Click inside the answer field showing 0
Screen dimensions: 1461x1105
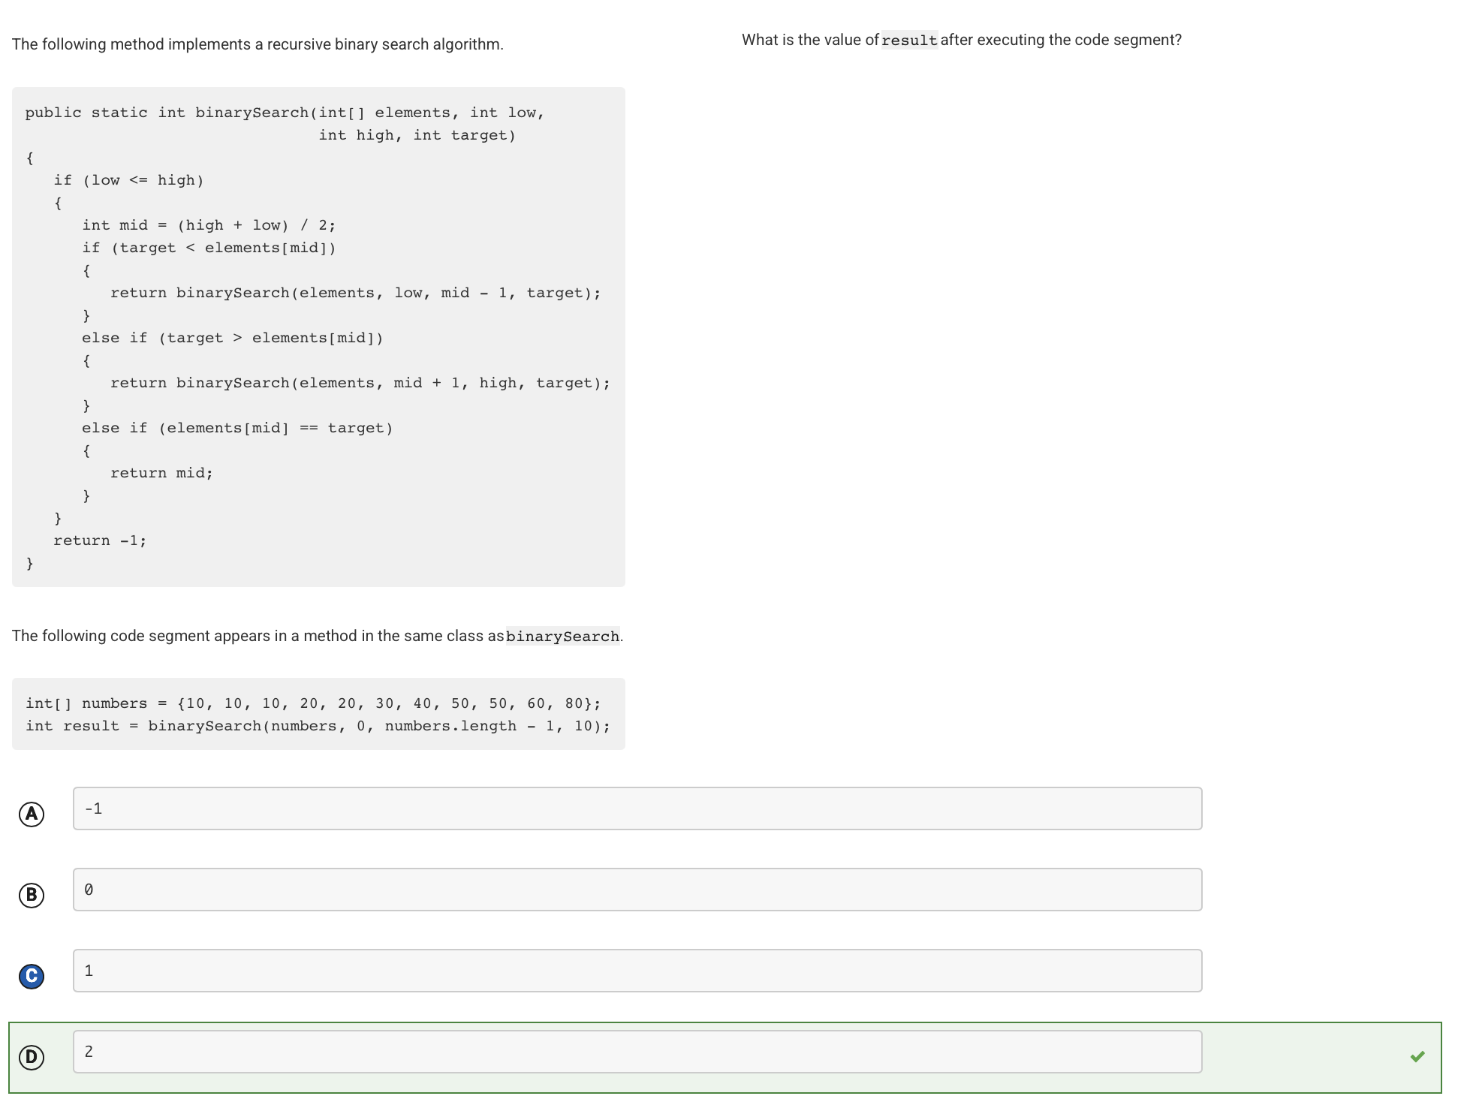637,890
